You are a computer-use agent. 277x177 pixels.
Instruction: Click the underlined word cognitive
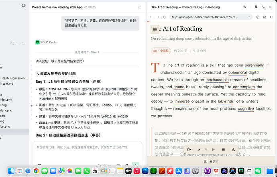click(246, 109)
